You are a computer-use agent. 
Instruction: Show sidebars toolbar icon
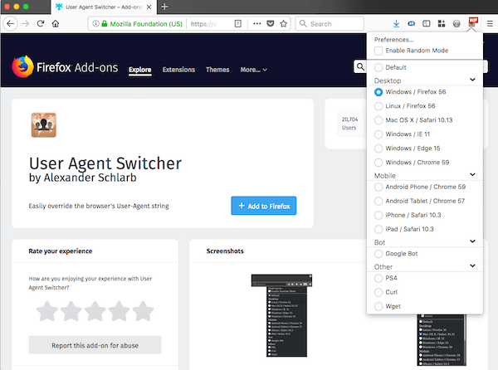point(427,24)
